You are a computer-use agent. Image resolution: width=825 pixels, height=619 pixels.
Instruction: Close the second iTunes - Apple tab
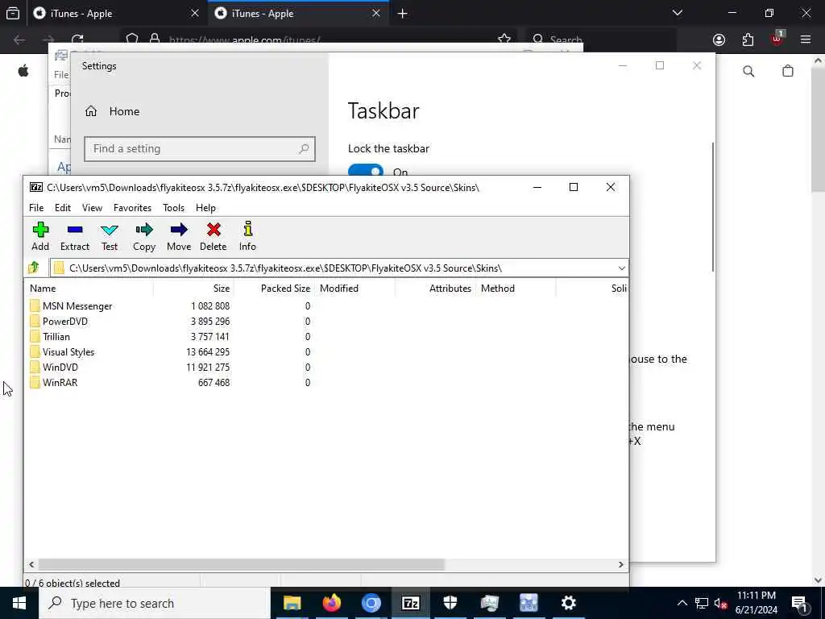coord(376,13)
